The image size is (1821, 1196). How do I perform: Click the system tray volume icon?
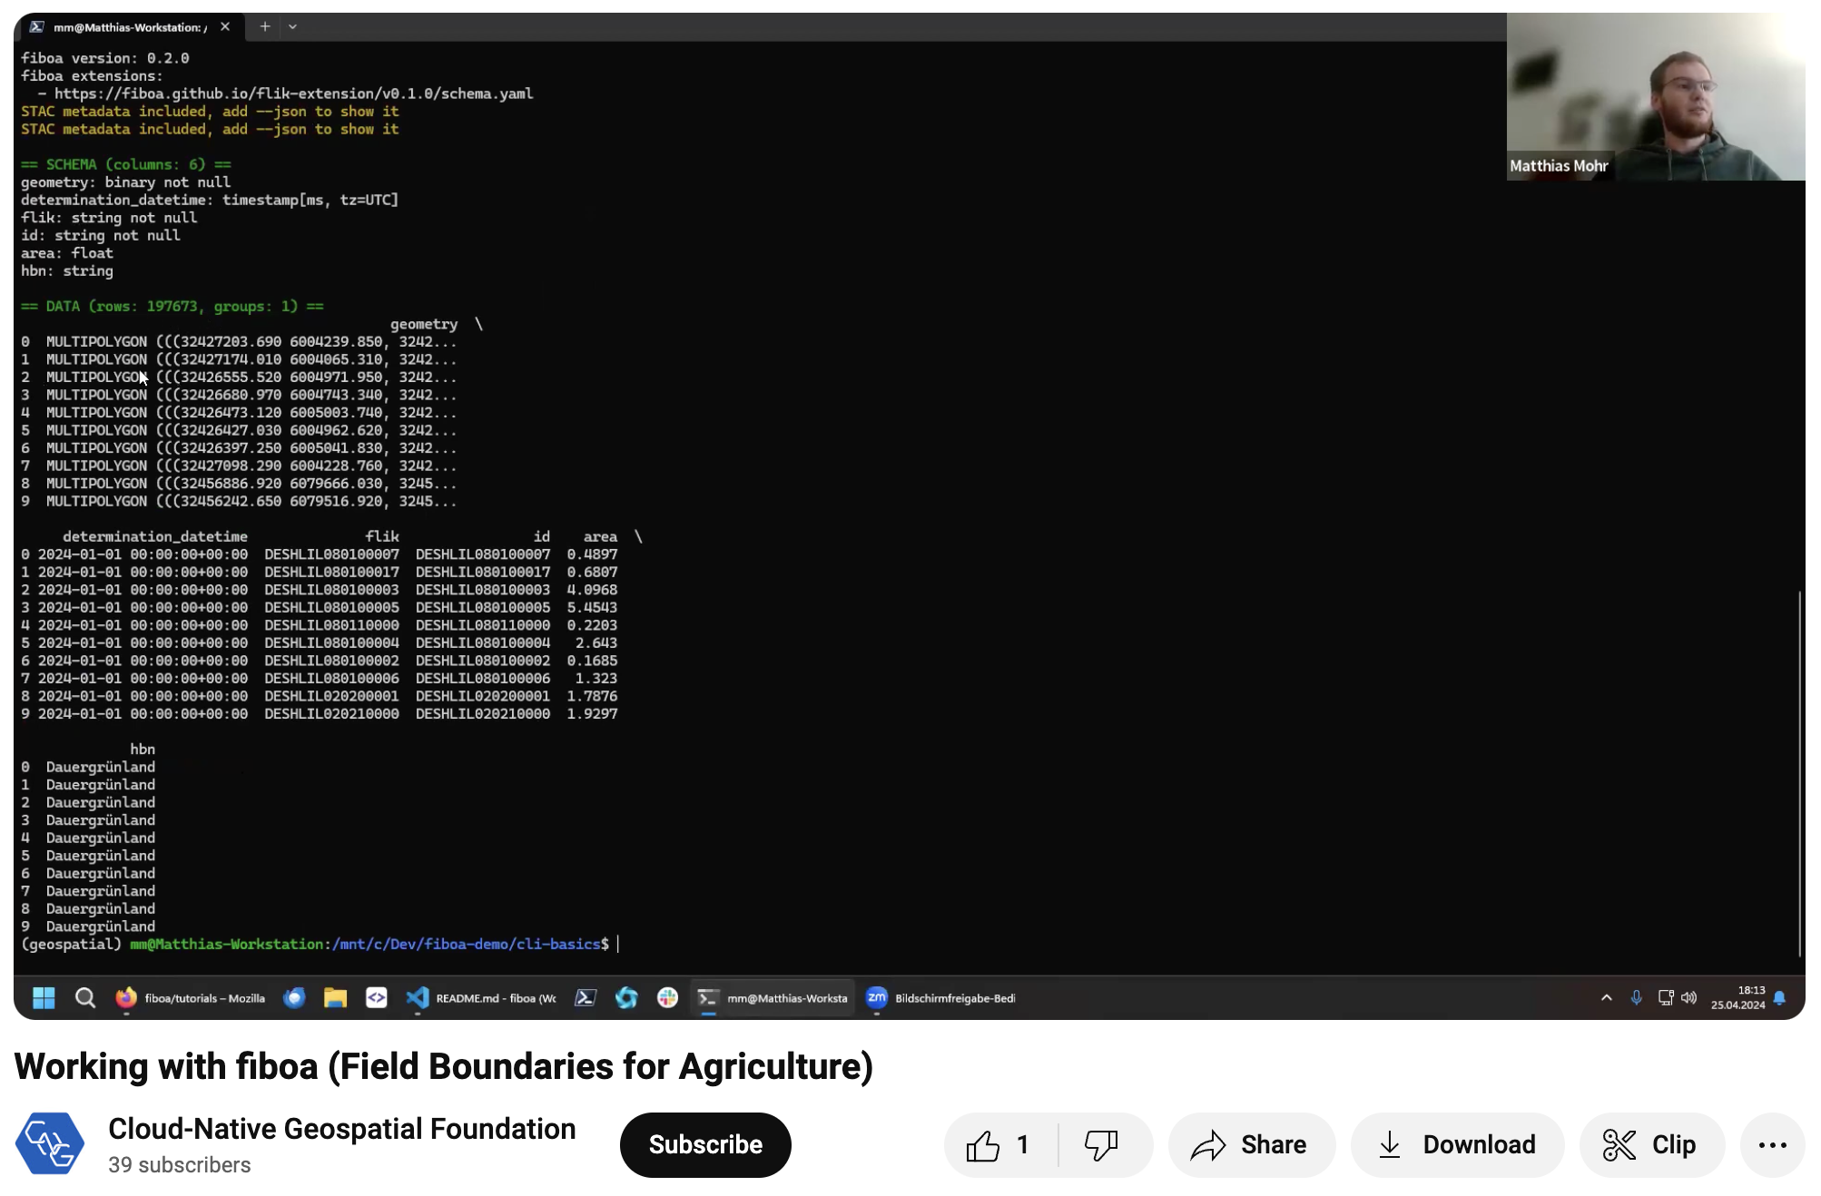[1688, 1000]
